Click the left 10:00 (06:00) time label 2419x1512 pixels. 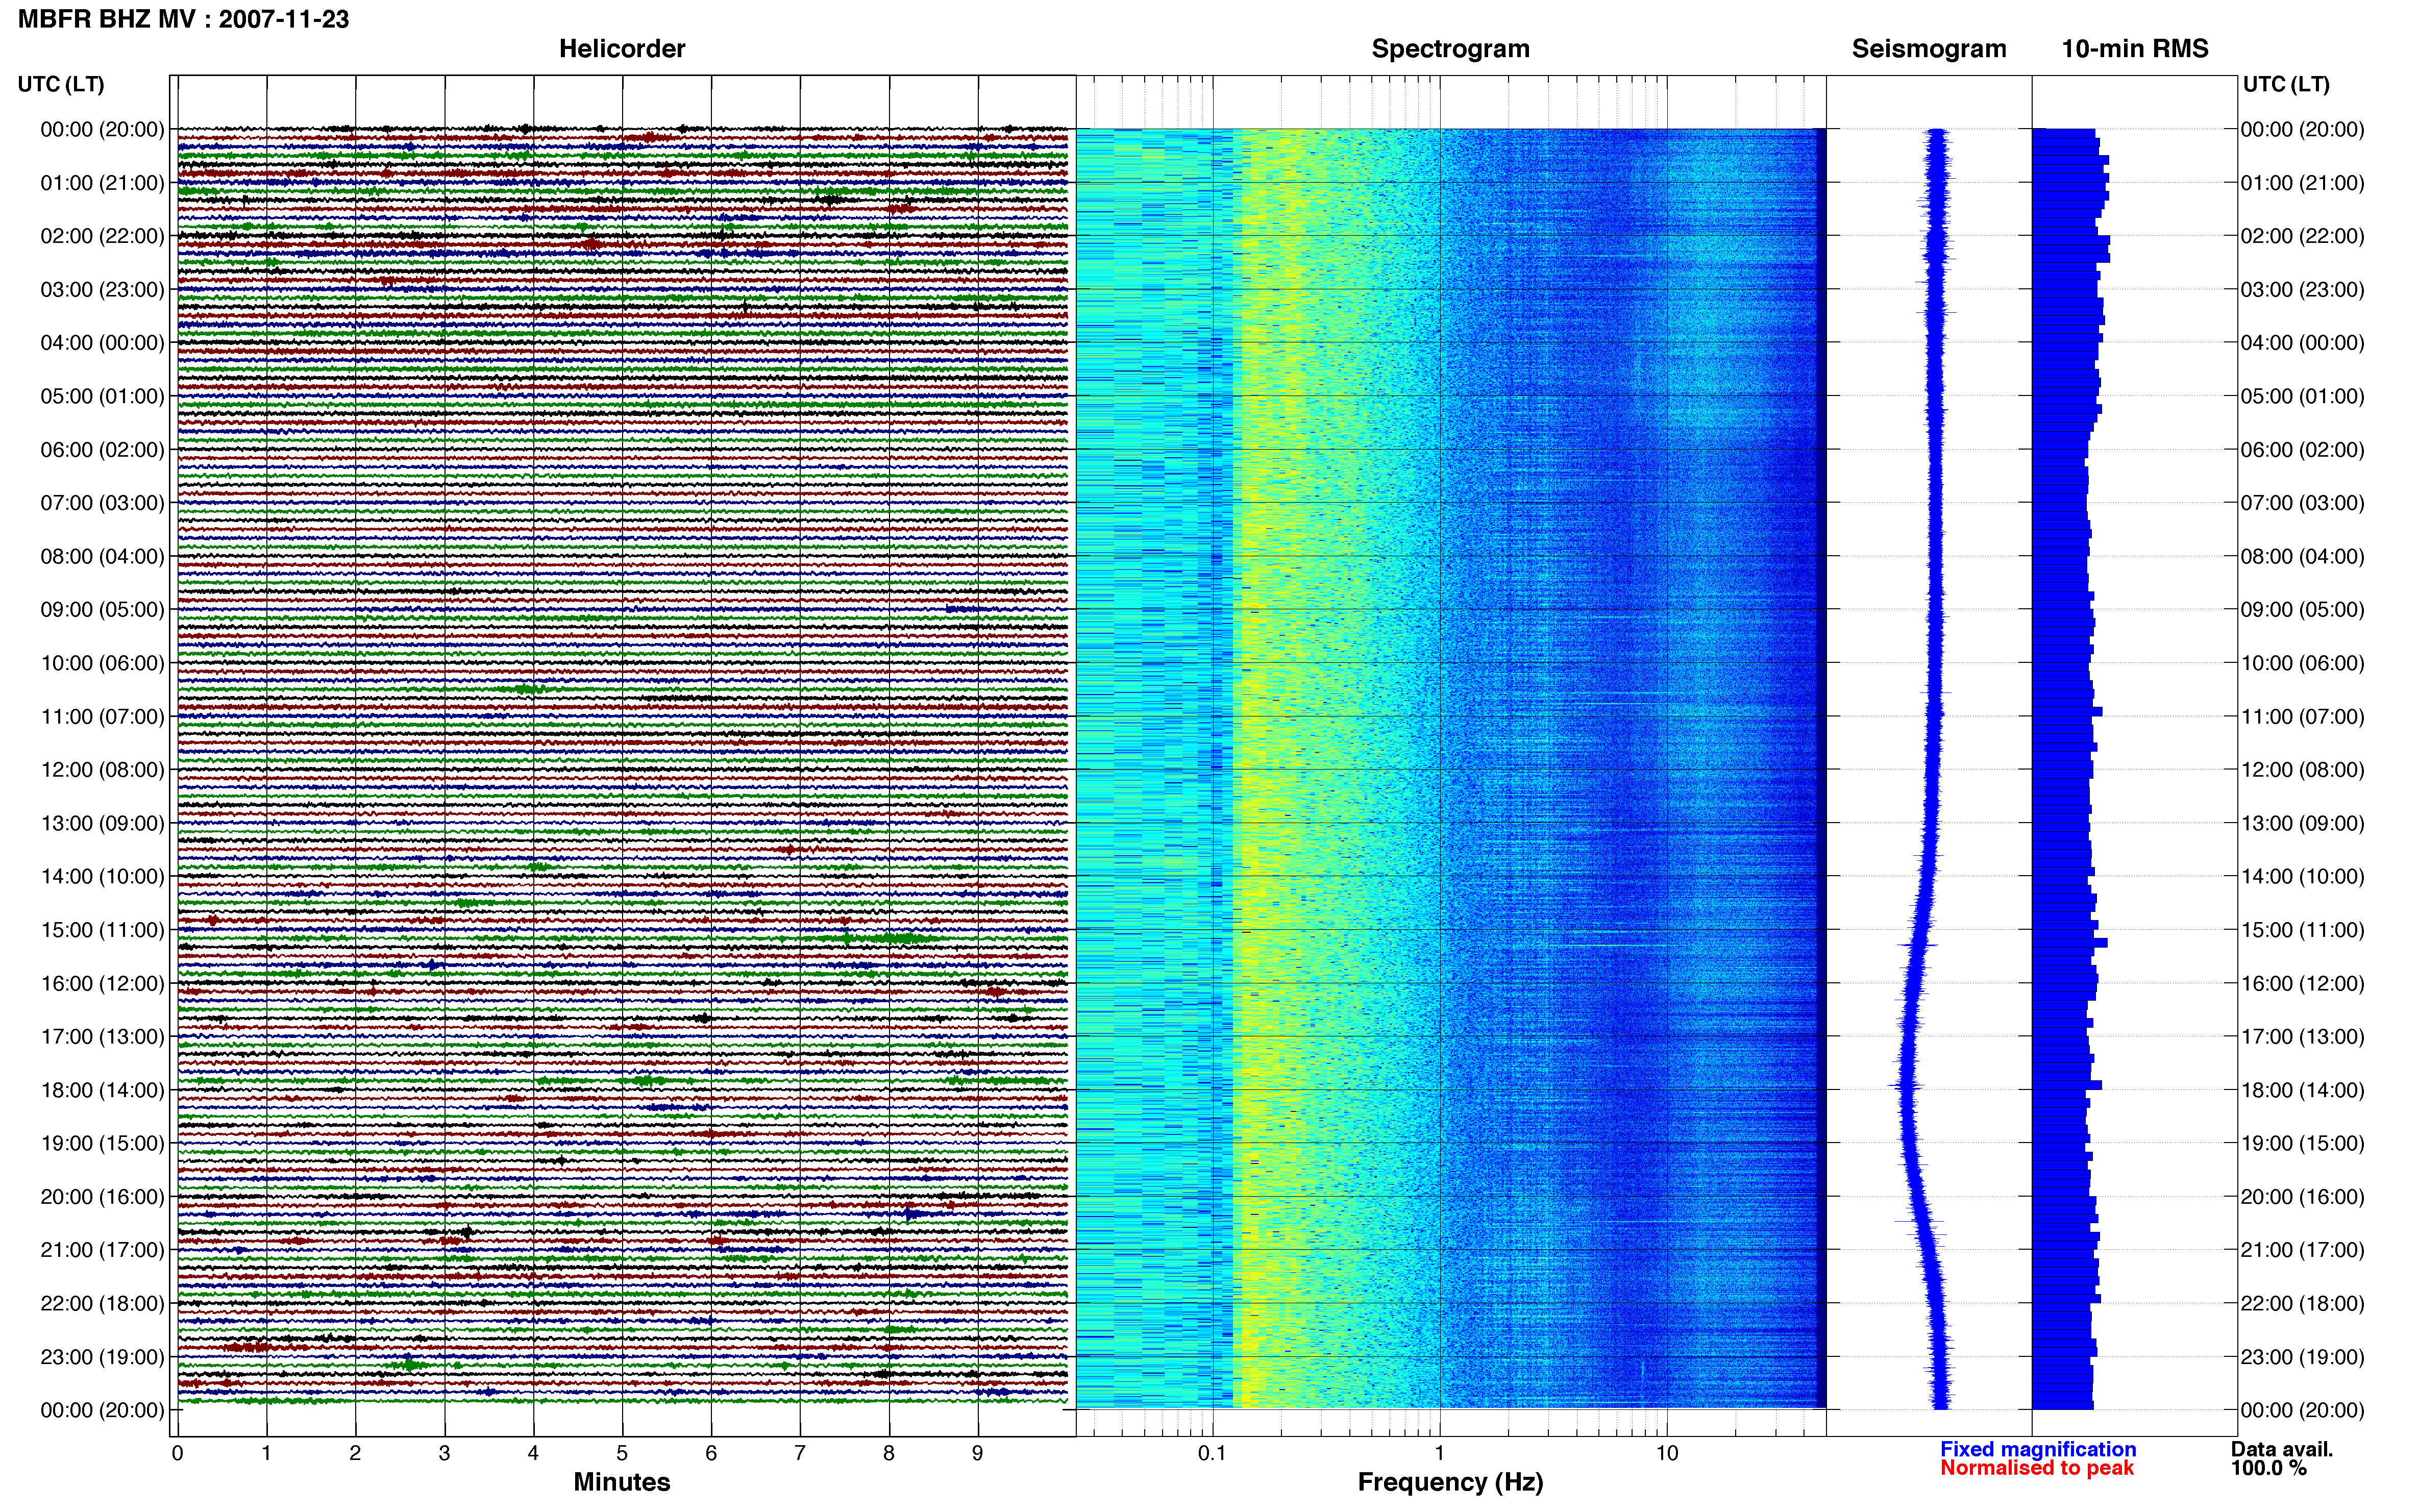tap(102, 663)
